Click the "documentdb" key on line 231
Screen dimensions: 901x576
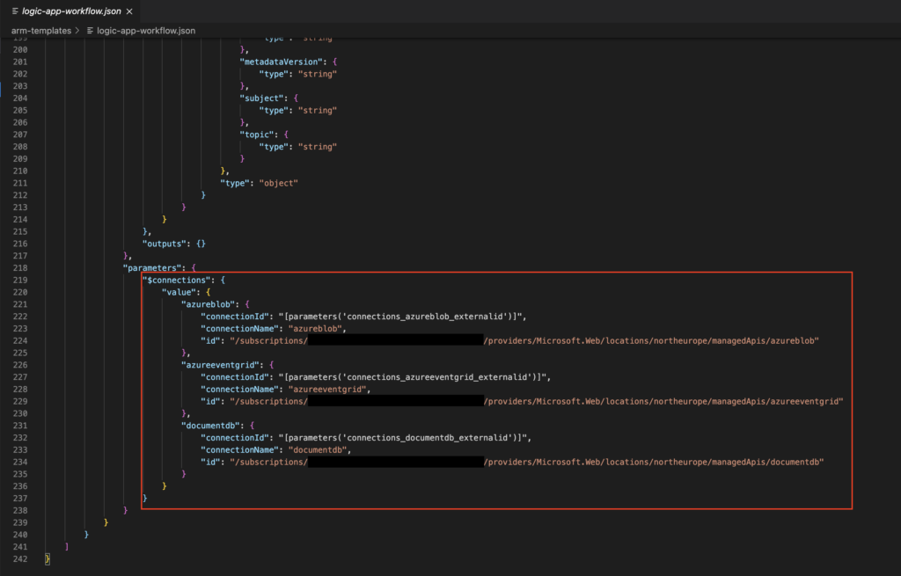[210, 426]
